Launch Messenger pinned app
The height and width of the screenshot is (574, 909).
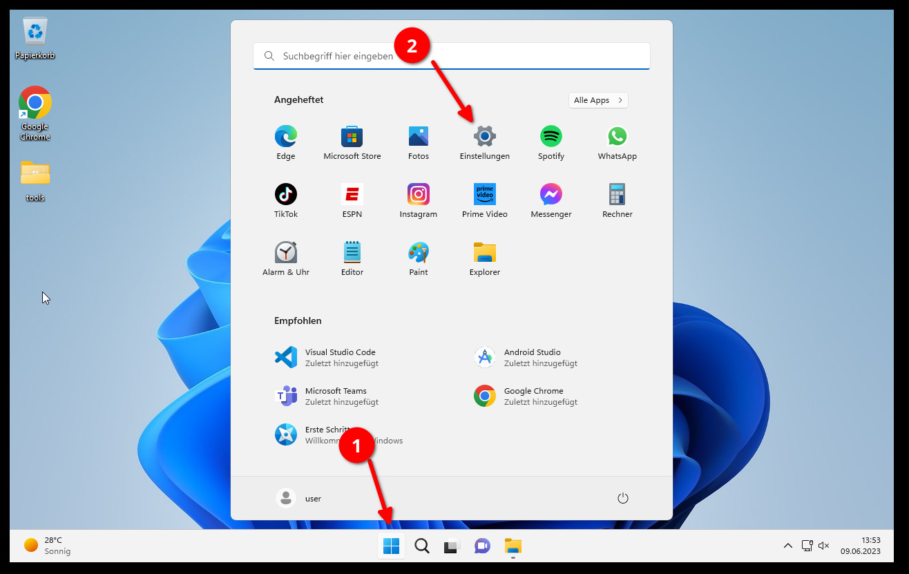pyautogui.click(x=551, y=201)
